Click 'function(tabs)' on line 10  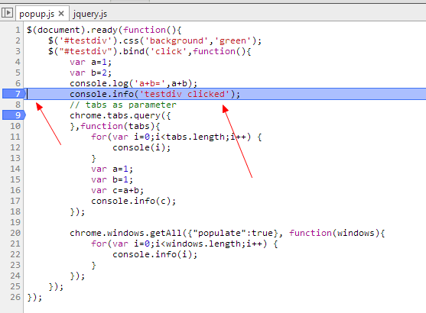[x=118, y=127]
